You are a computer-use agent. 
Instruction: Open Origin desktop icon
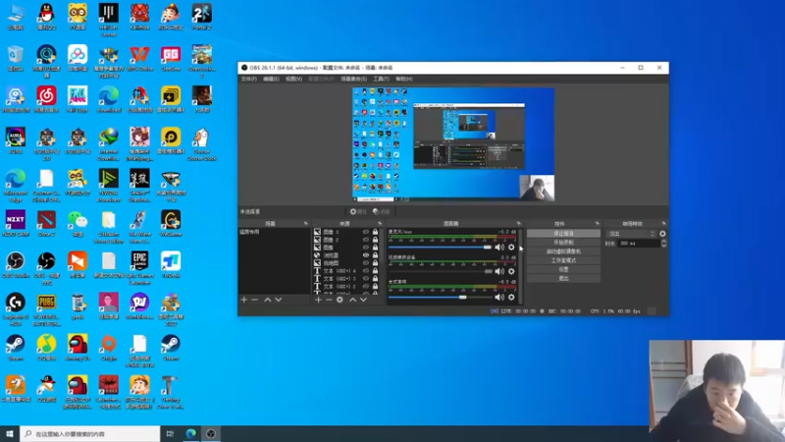109,348
